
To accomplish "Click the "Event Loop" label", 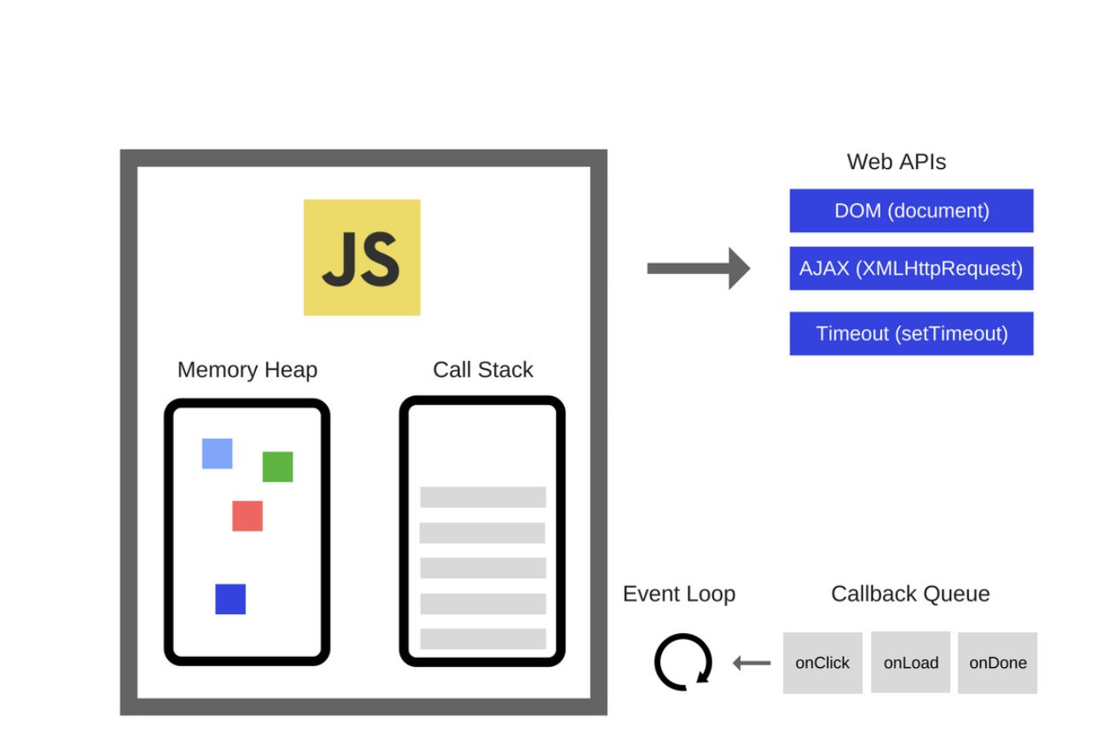I will click(x=679, y=594).
